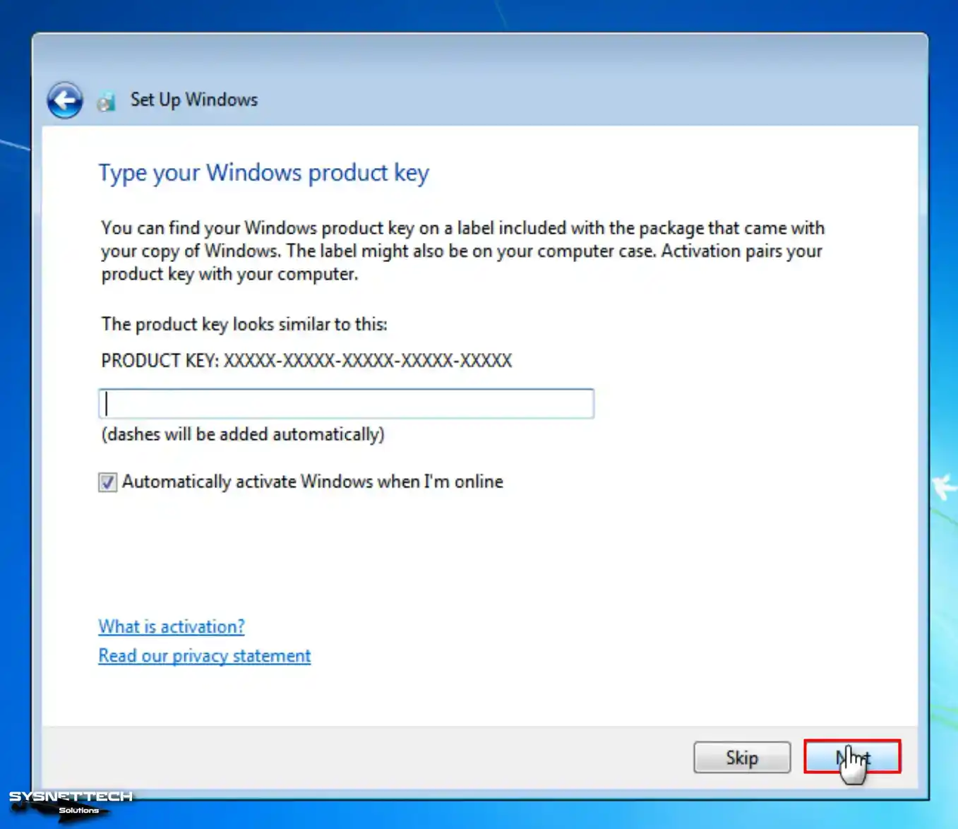Click the Set Up Windows title text
Viewport: 958px width, 829px height.
click(194, 100)
